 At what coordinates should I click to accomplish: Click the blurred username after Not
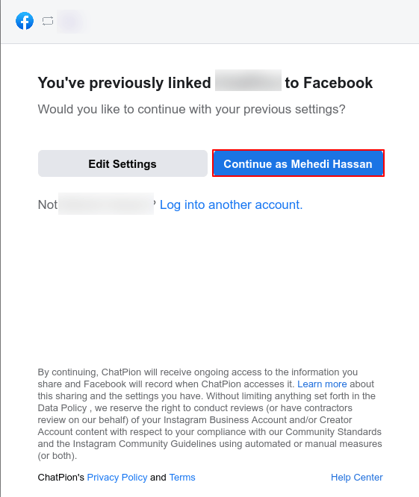[x=106, y=204]
